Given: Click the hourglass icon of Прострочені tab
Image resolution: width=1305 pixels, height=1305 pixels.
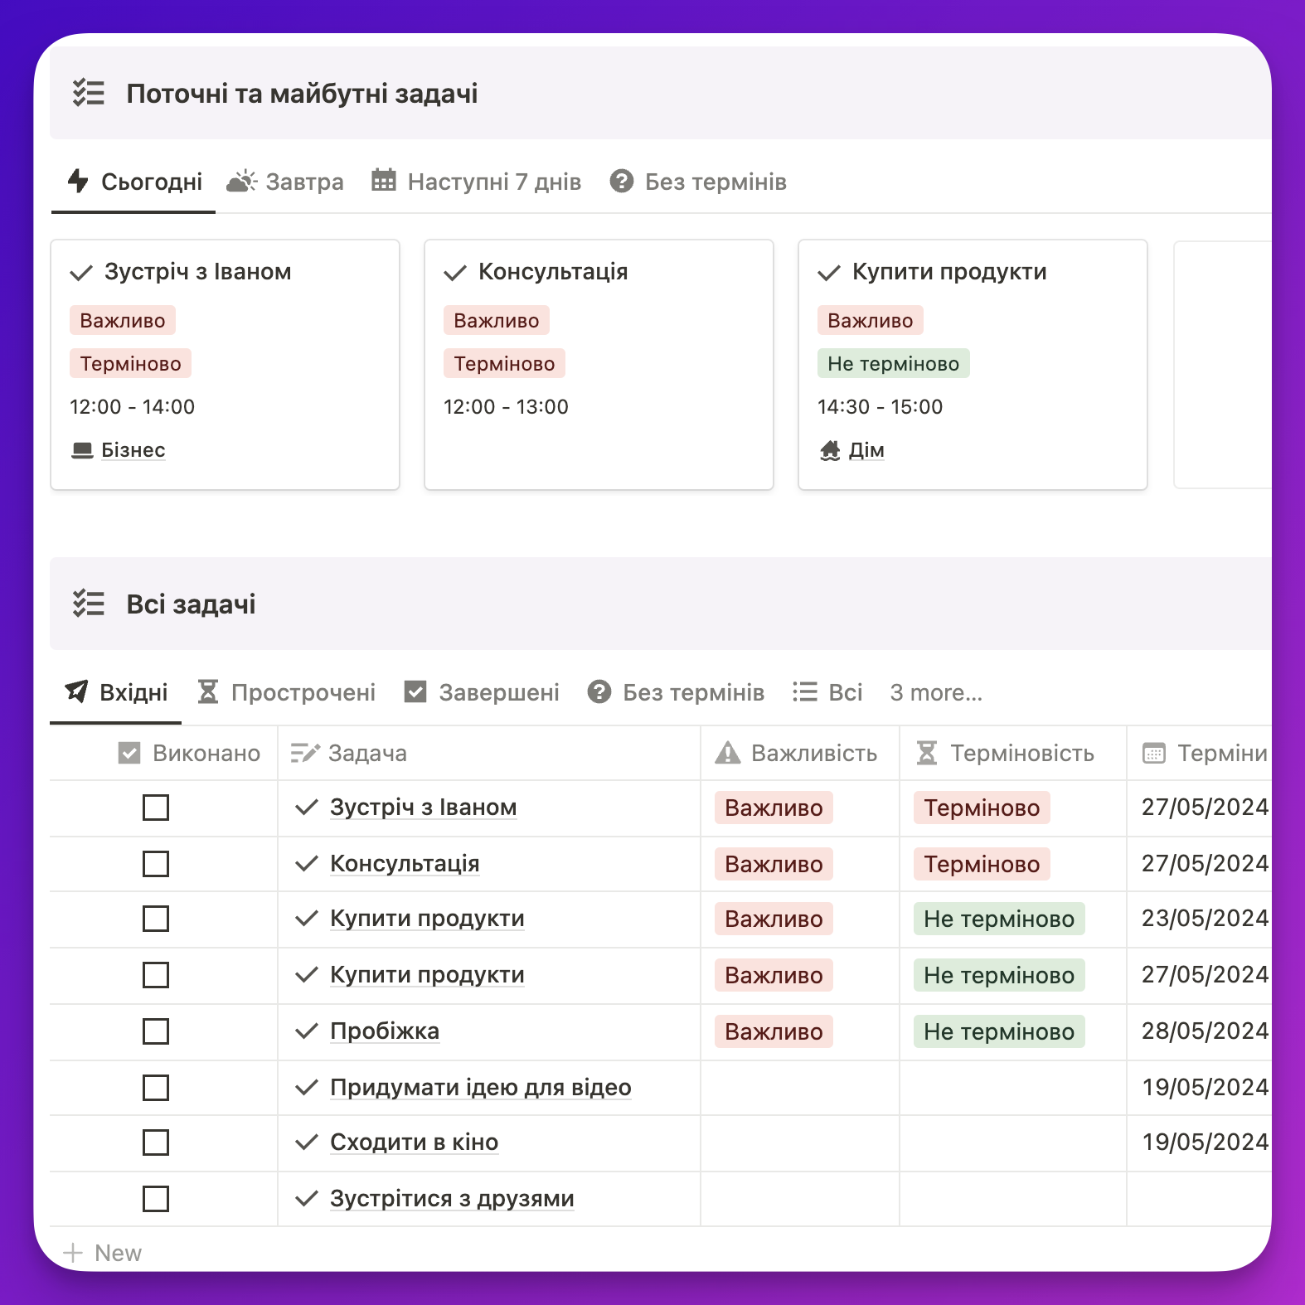Looking at the screenshot, I should tap(208, 691).
